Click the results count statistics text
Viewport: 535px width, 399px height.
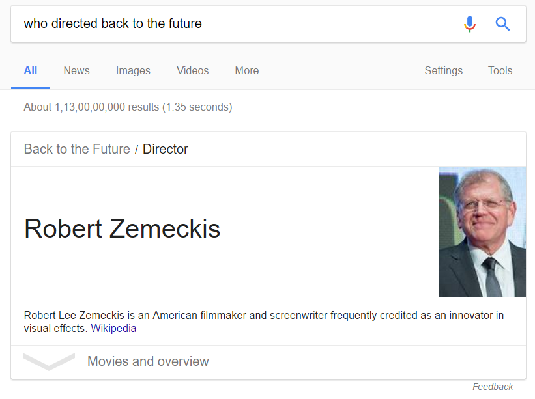click(128, 107)
